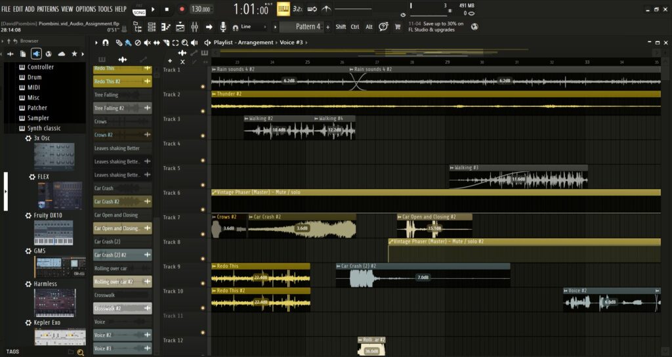The image size is (672, 357).
Task: Toggle the Ctrl modifier key button
Action: [x=355, y=27]
